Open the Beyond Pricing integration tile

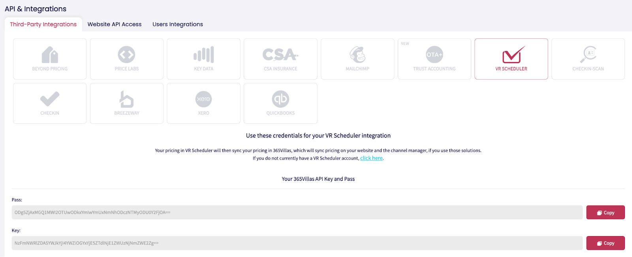coord(50,59)
